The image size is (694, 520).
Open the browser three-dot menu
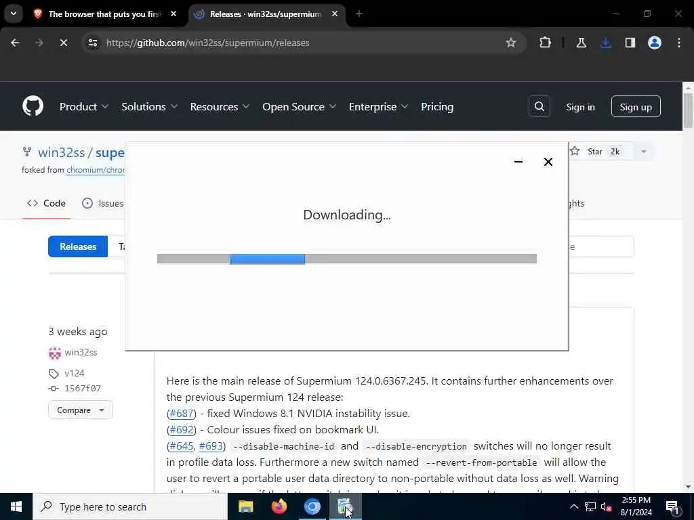coord(679,43)
